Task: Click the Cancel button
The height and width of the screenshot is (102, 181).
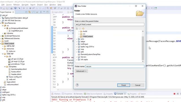Action: tap(138, 85)
